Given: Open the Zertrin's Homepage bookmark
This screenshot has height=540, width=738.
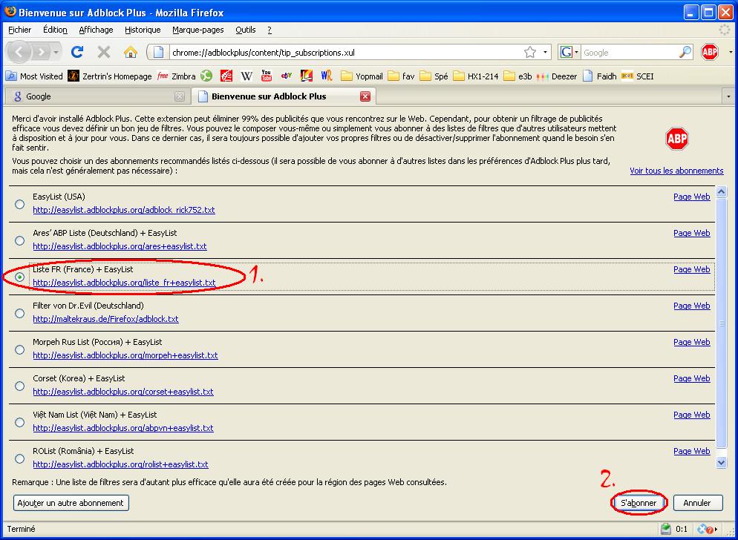Looking at the screenshot, I should [x=110, y=76].
